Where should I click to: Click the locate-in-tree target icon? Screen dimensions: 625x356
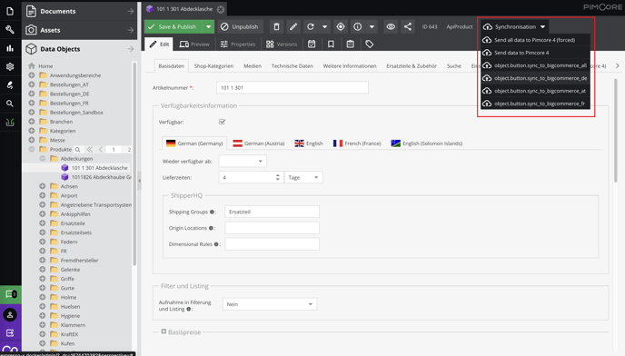(x=341, y=26)
